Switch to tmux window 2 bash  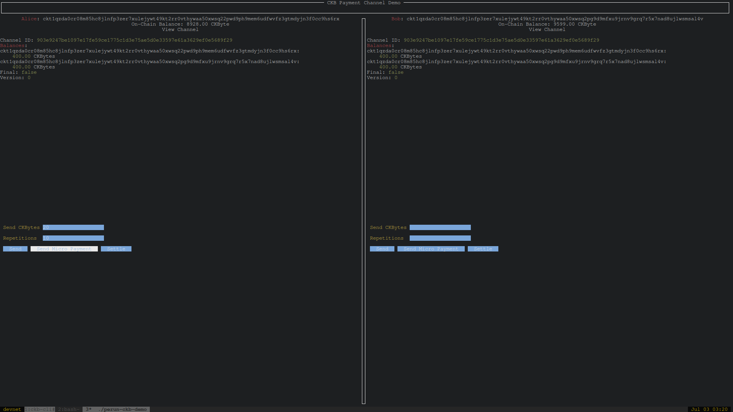(69, 409)
